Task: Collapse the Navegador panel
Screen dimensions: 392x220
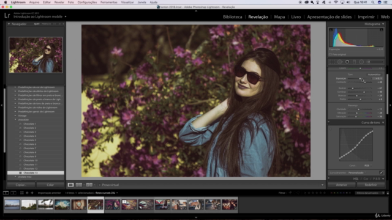Action: pyautogui.click(x=9, y=24)
